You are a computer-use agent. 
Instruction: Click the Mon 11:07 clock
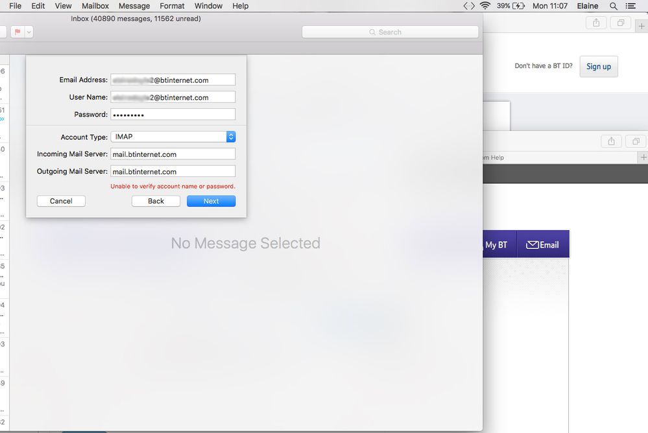click(x=549, y=6)
